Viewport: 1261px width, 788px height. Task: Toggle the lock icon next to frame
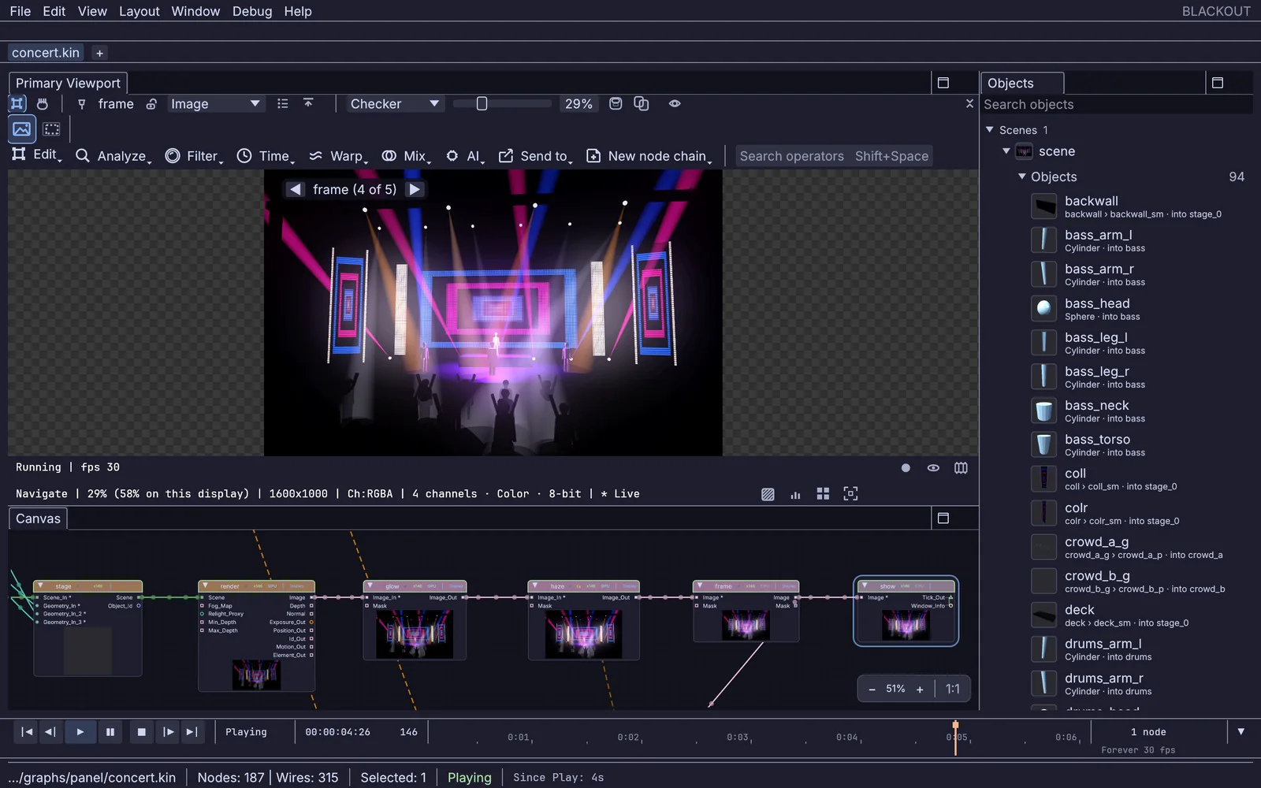pos(151,104)
